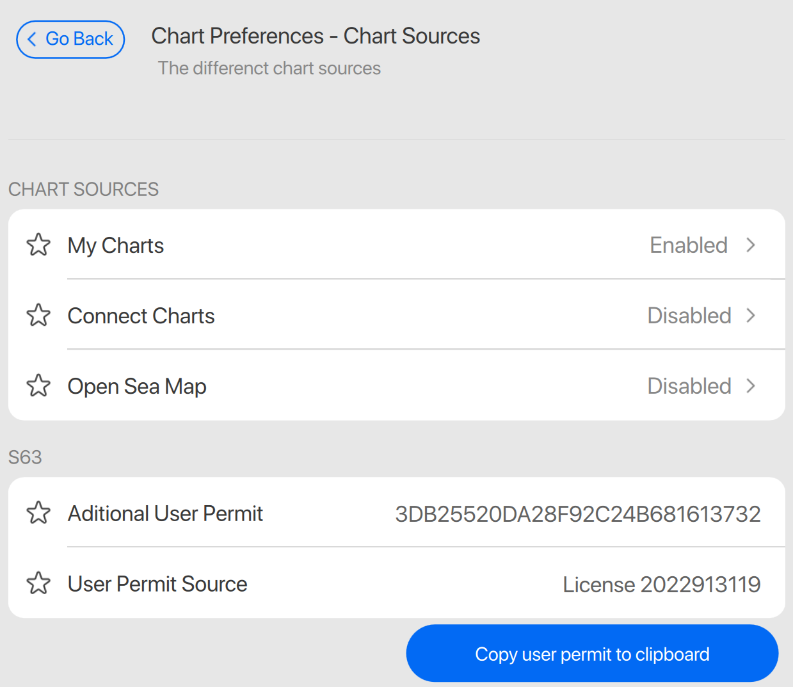This screenshot has height=687, width=793.
Task: Click the License 2022913119 value
Action: click(661, 585)
